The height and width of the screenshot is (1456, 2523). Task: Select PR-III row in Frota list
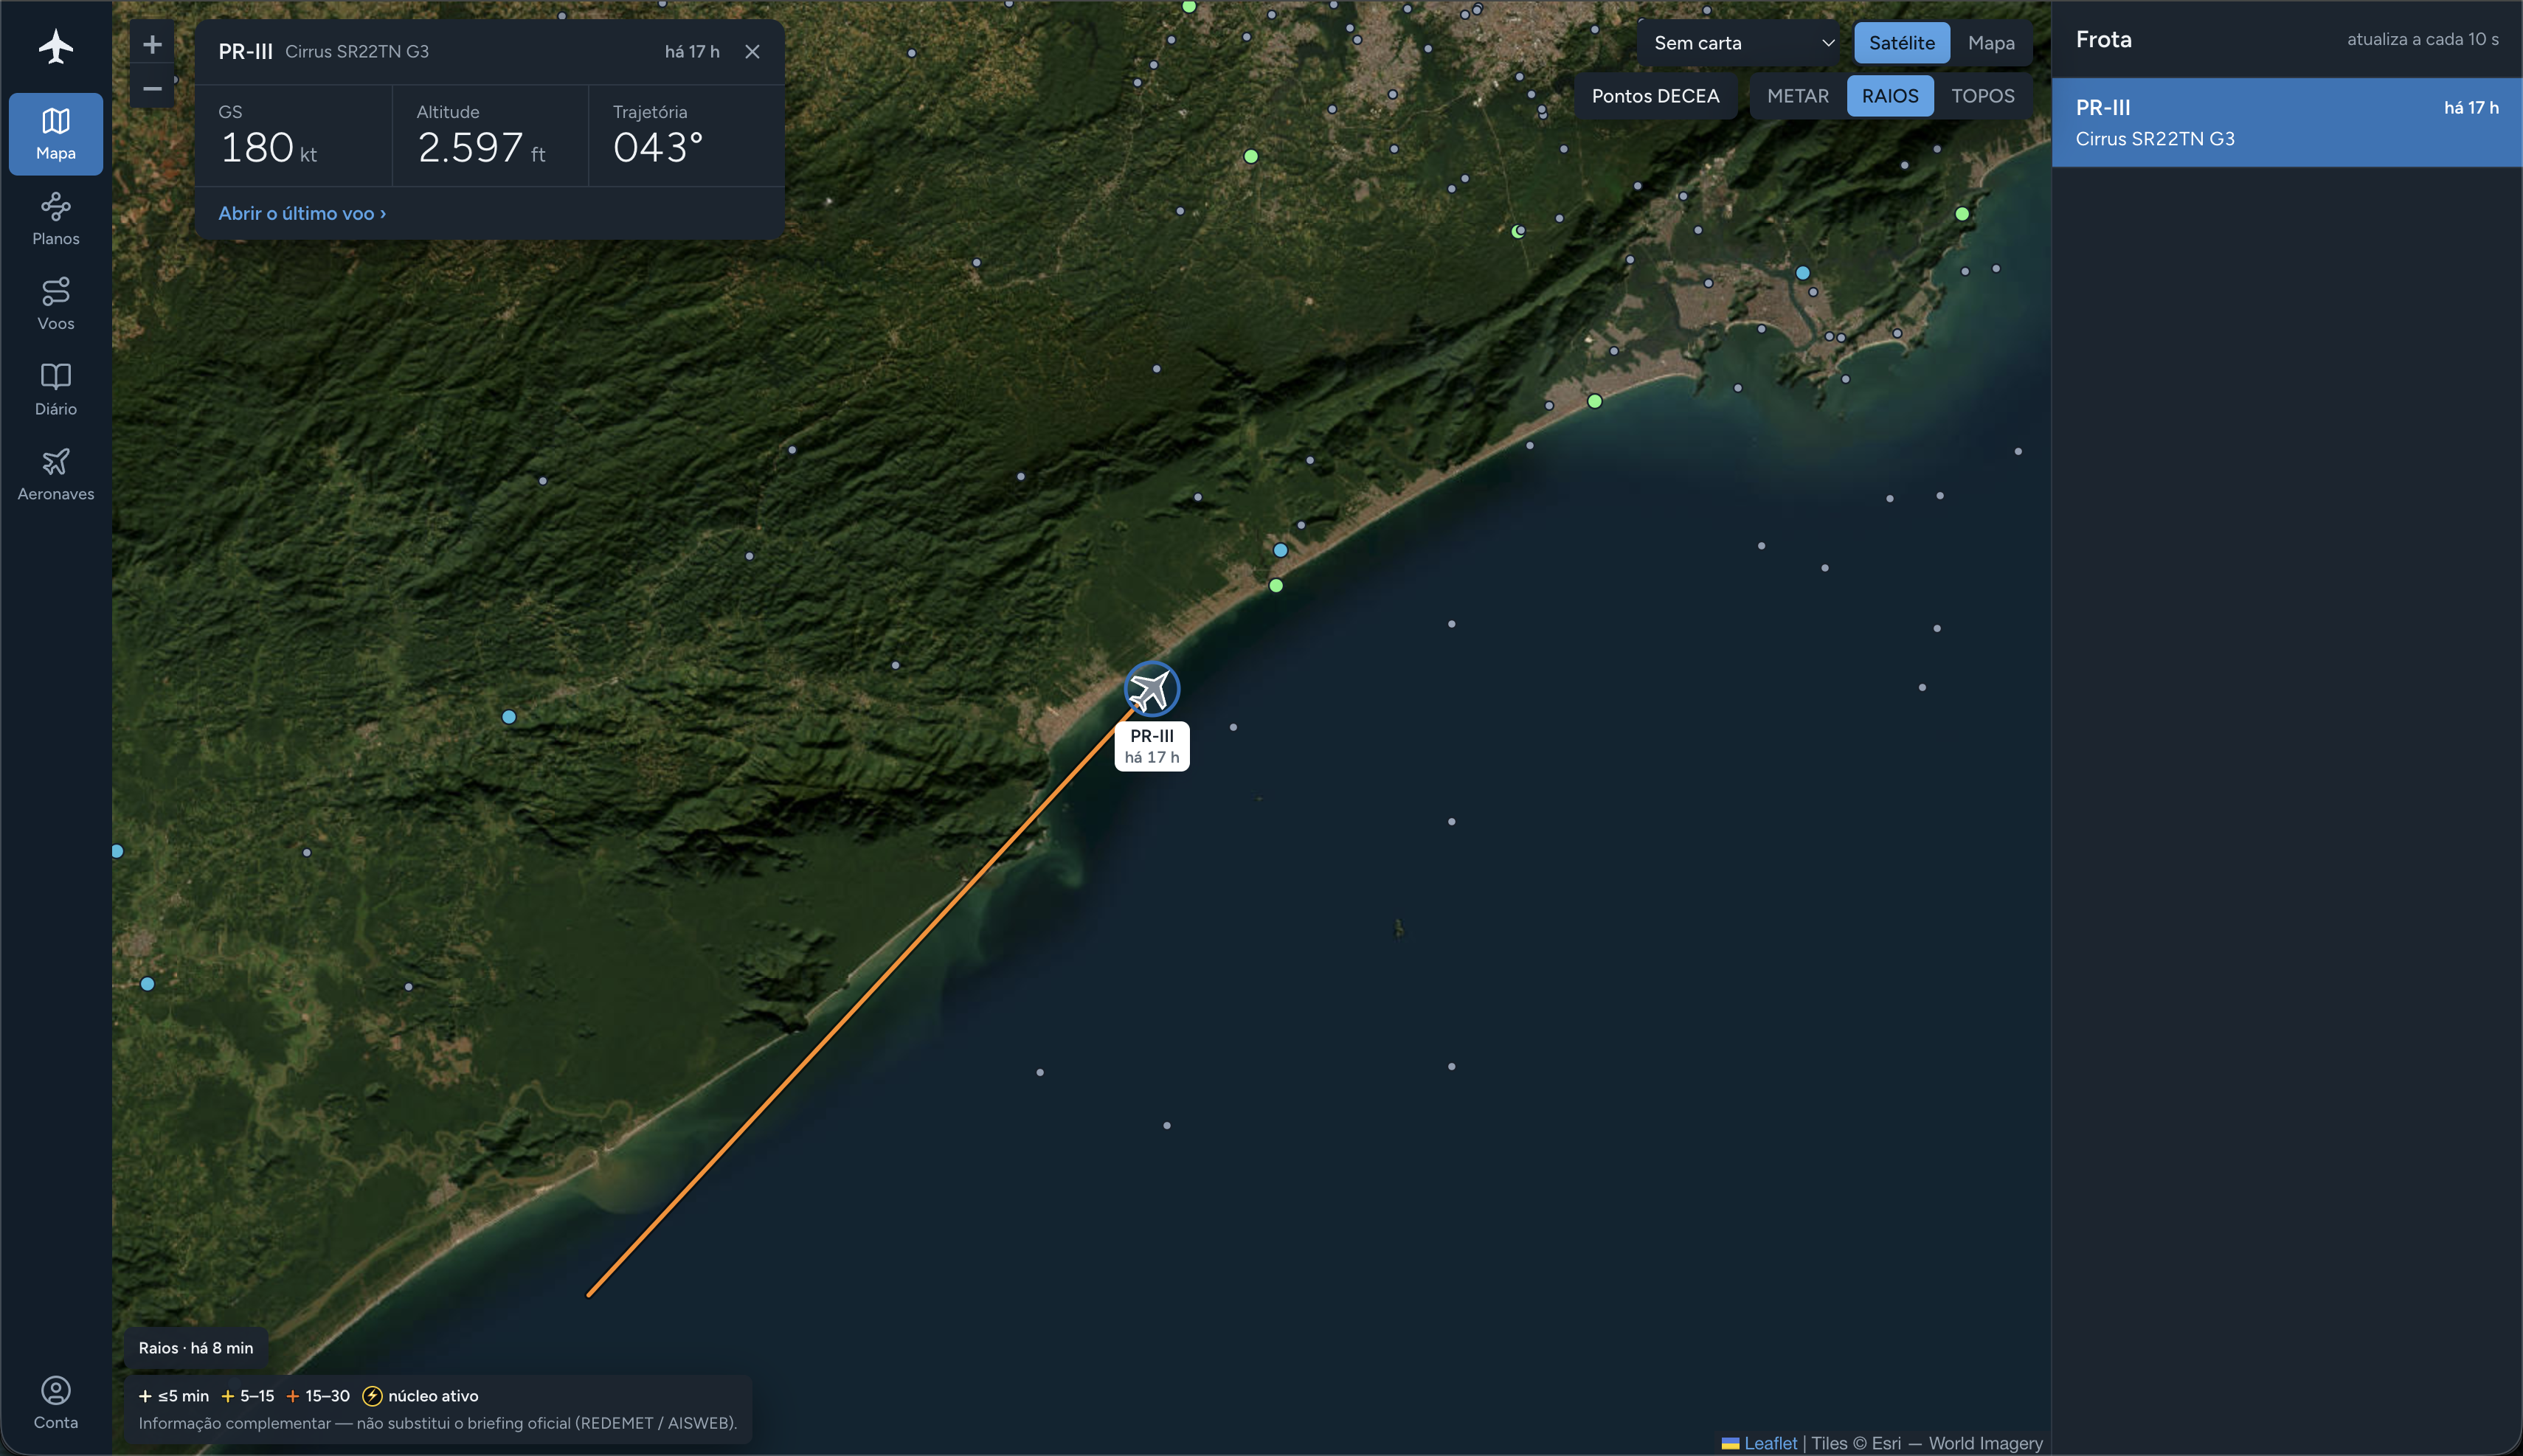2286,122
